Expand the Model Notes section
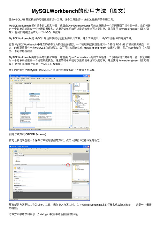 point(14,191)
